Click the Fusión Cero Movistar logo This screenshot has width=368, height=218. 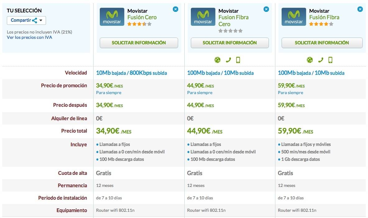coord(112,17)
